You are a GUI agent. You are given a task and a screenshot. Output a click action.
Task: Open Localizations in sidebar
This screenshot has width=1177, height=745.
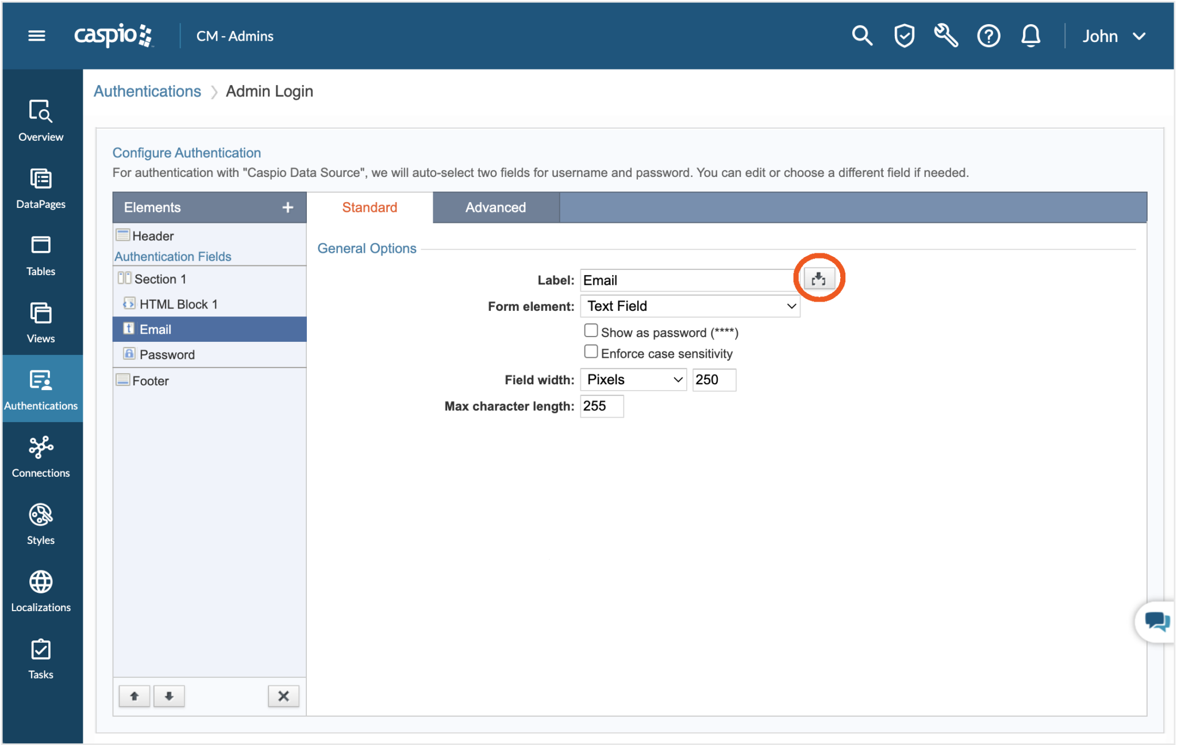pyautogui.click(x=41, y=592)
